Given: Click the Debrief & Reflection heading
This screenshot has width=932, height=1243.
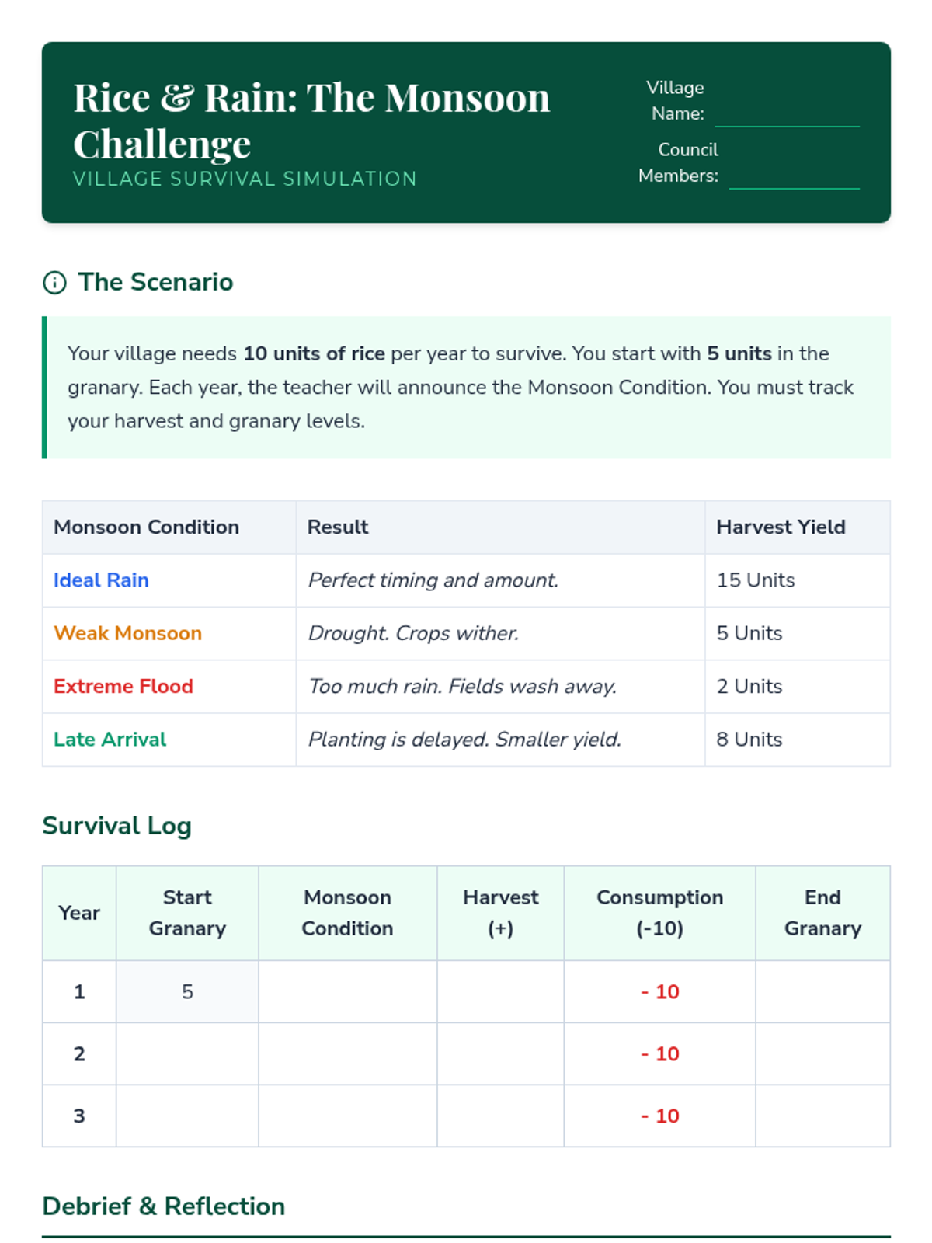Looking at the screenshot, I should click(x=163, y=1206).
